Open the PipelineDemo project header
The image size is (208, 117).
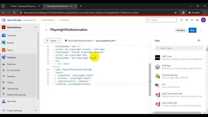[14, 27]
